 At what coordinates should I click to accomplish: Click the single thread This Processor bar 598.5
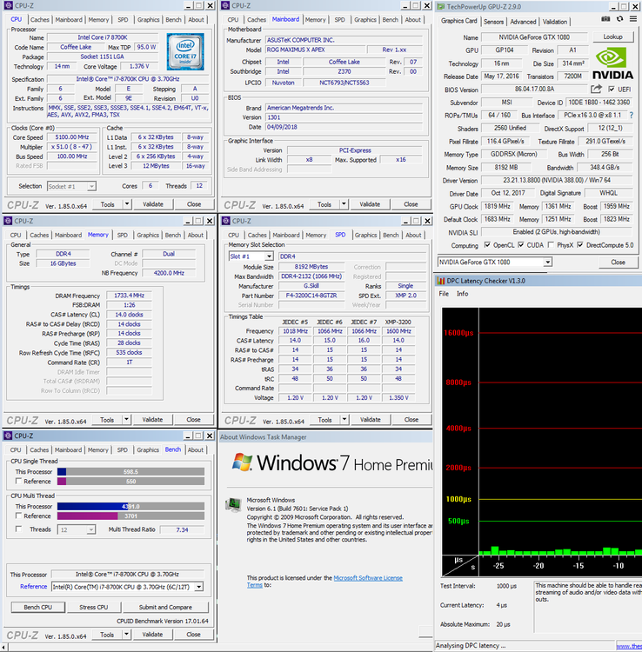point(130,471)
